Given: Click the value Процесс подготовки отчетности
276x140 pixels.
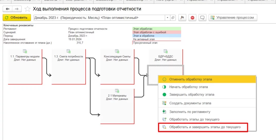Looking at the screenshot, I should tap(88, 29).
